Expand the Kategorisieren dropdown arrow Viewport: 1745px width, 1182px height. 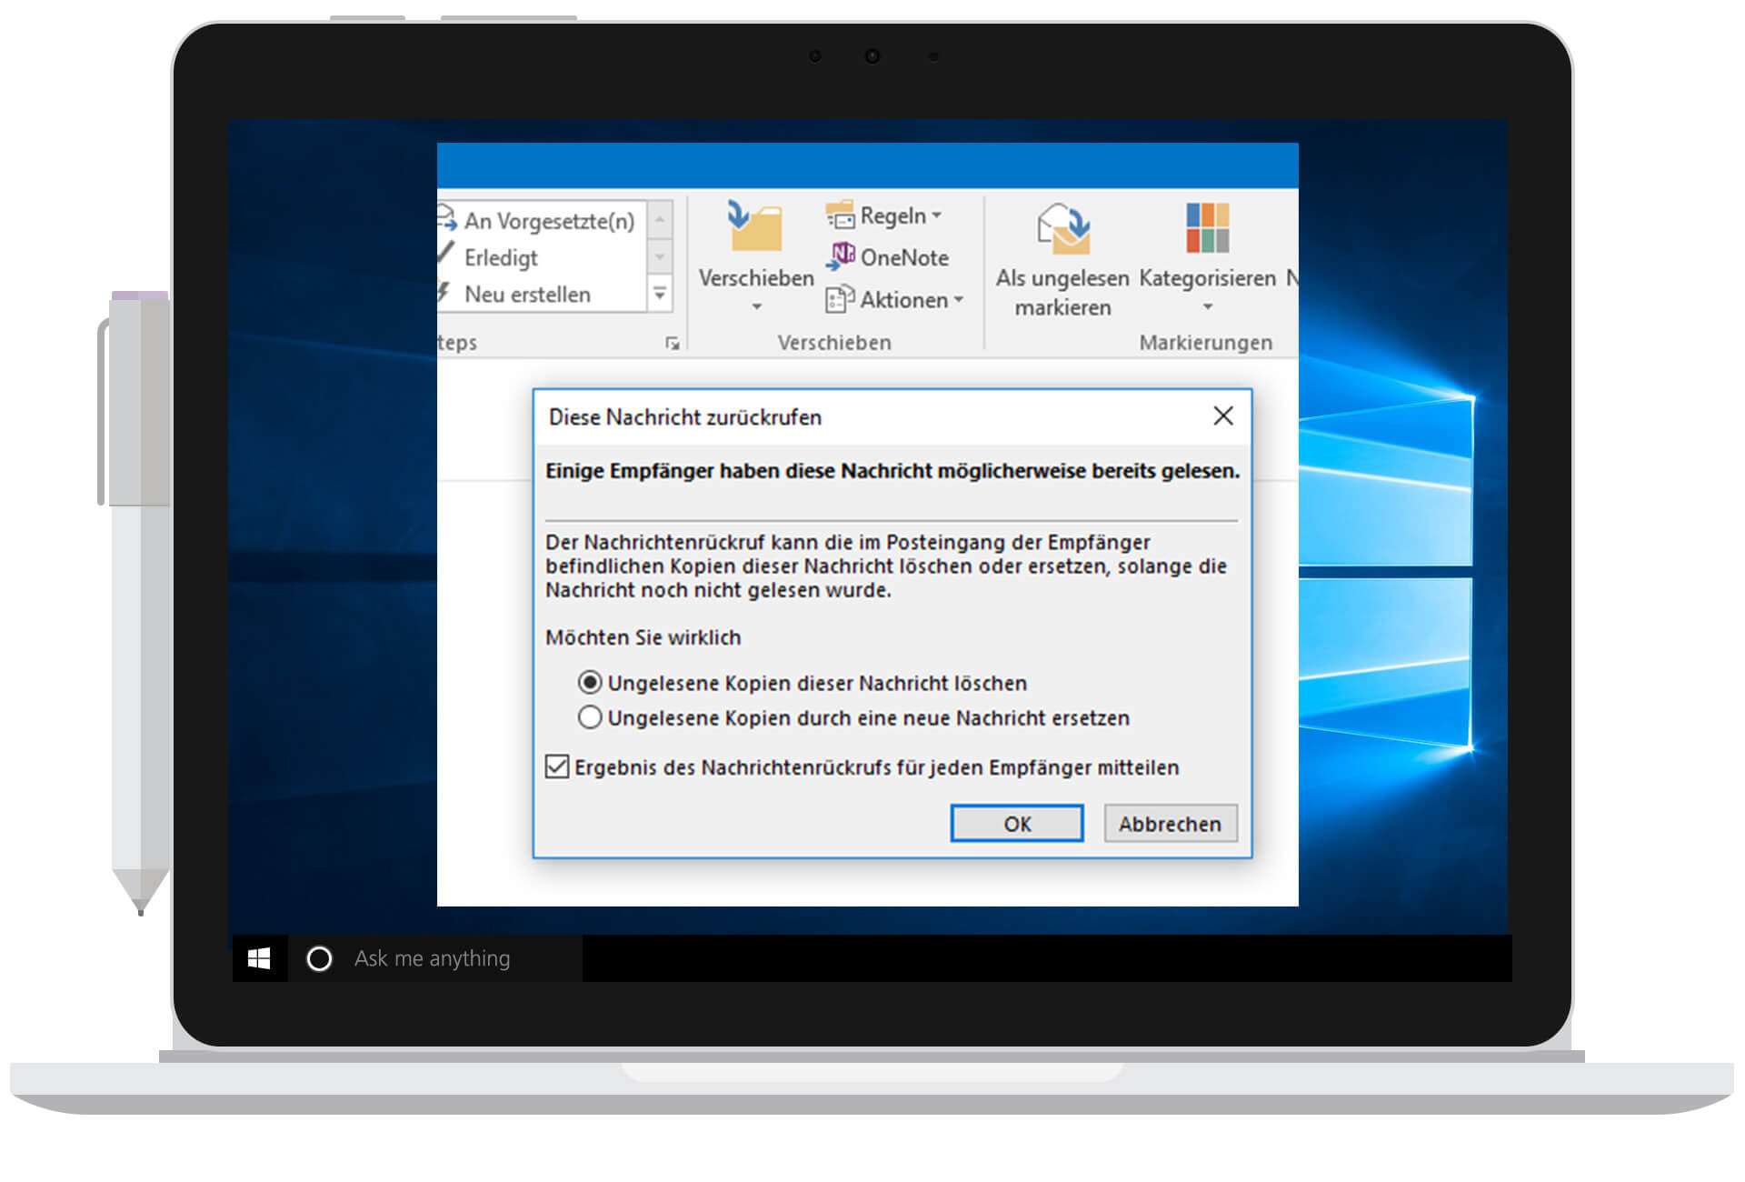pos(1207,307)
